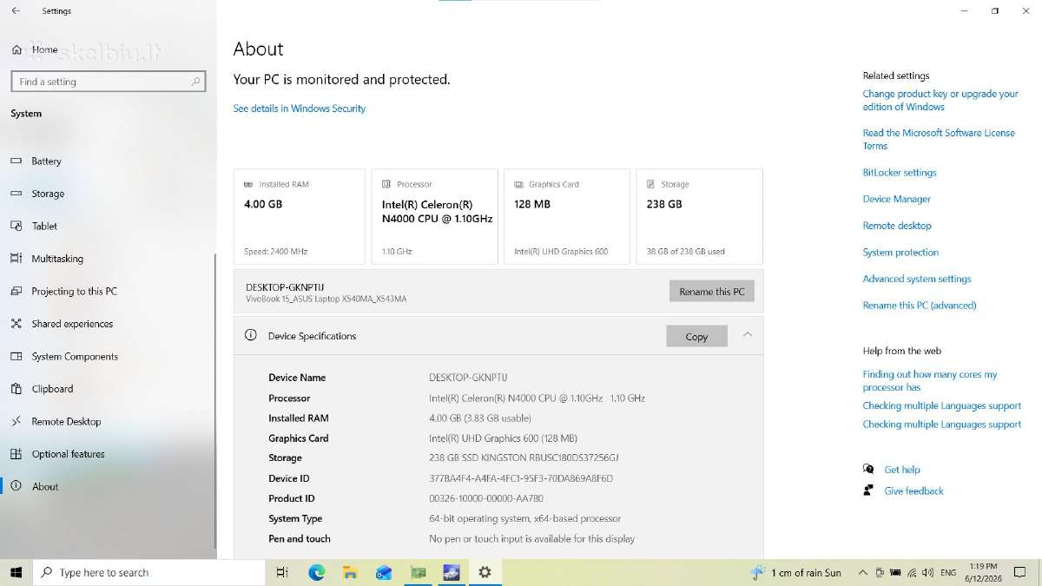The width and height of the screenshot is (1042, 586).
Task: Read the Microsoft Software License Terms
Action: (x=939, y=139)
